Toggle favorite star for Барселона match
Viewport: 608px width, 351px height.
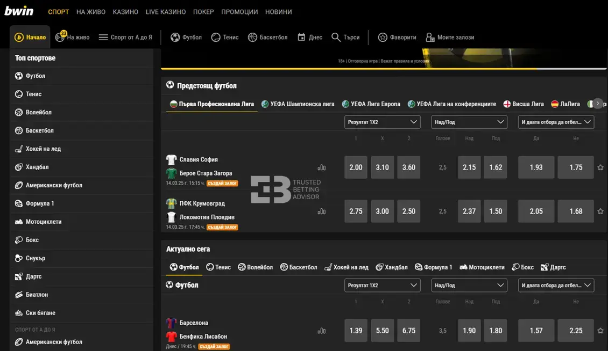pos(600,331)
